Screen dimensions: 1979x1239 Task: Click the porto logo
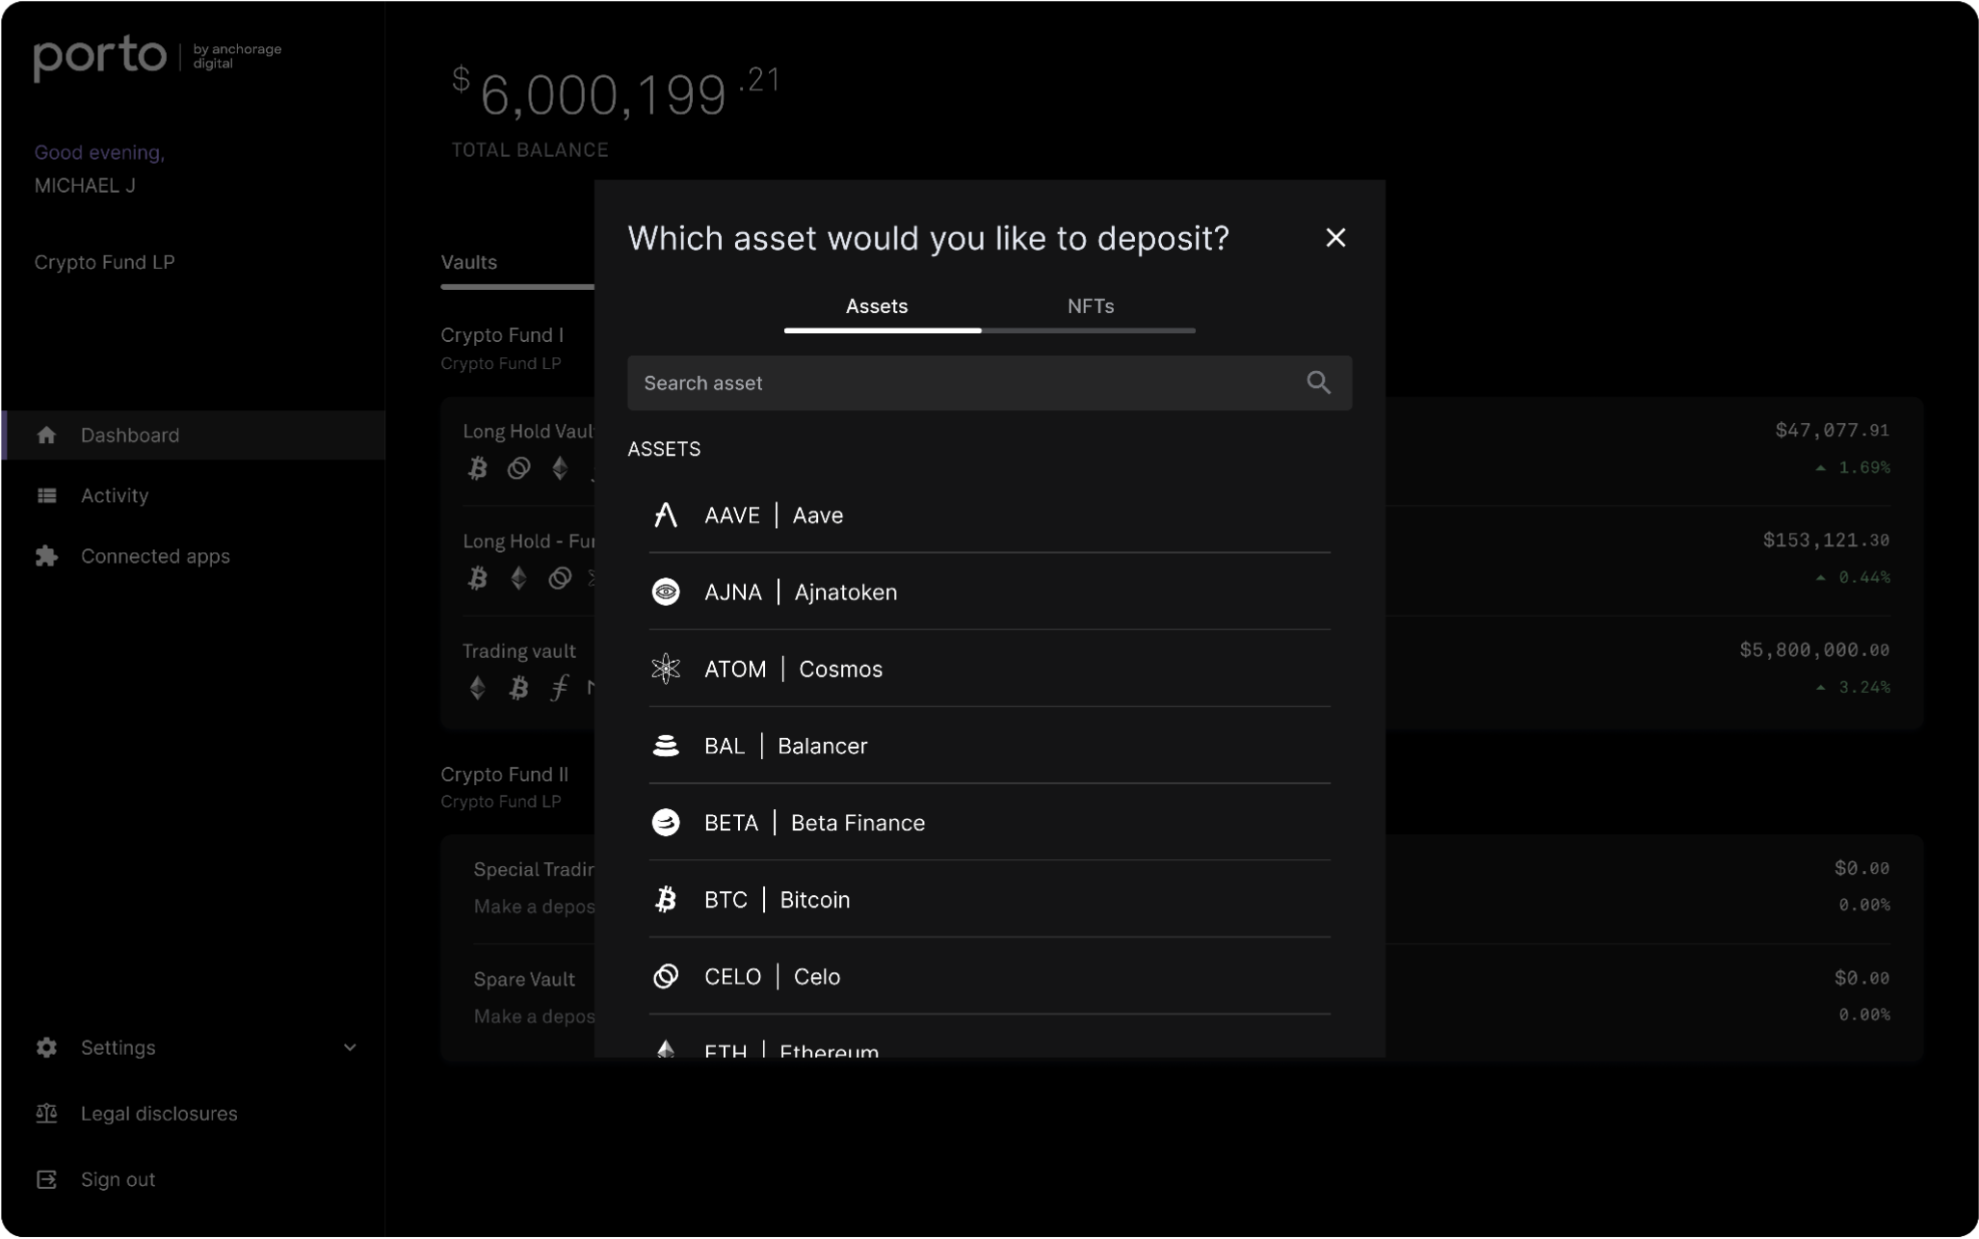point(100,58)
